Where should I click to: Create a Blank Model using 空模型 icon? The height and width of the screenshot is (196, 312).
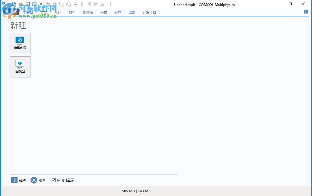click(20, 67)
